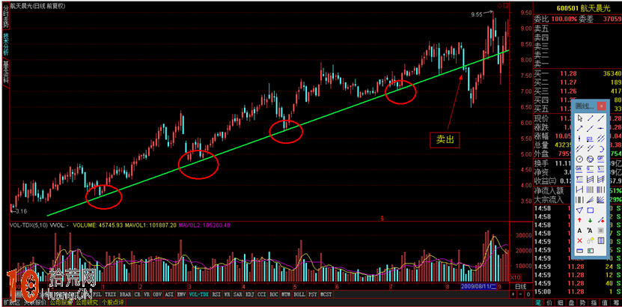622x307 pixels.
Task: Select the 盘 tab in quote panel
Action: click(x=571, y=303)
